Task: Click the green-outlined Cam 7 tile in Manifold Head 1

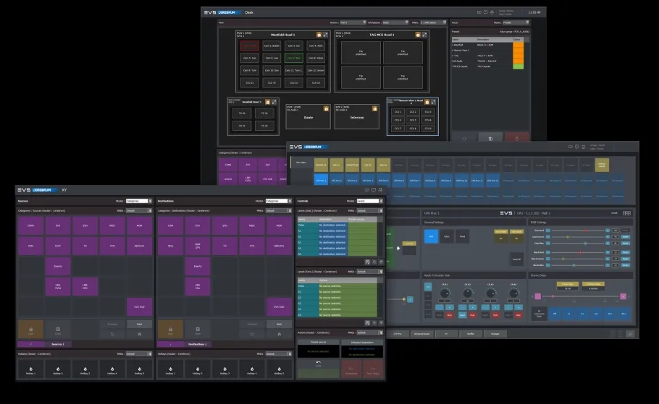Action: tap(293, 58)
